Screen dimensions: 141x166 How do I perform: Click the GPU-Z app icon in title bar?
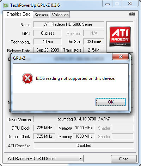click(x=6, y=5)
